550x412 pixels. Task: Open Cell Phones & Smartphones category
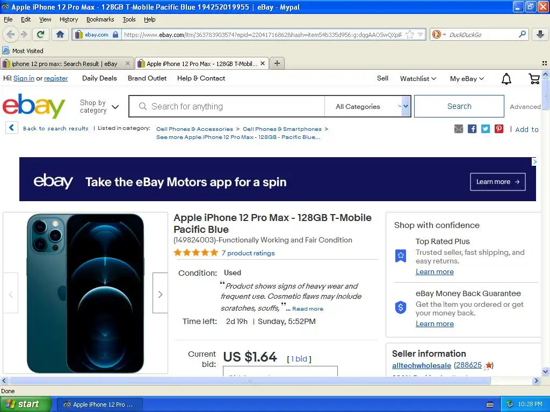pos(282,129)
